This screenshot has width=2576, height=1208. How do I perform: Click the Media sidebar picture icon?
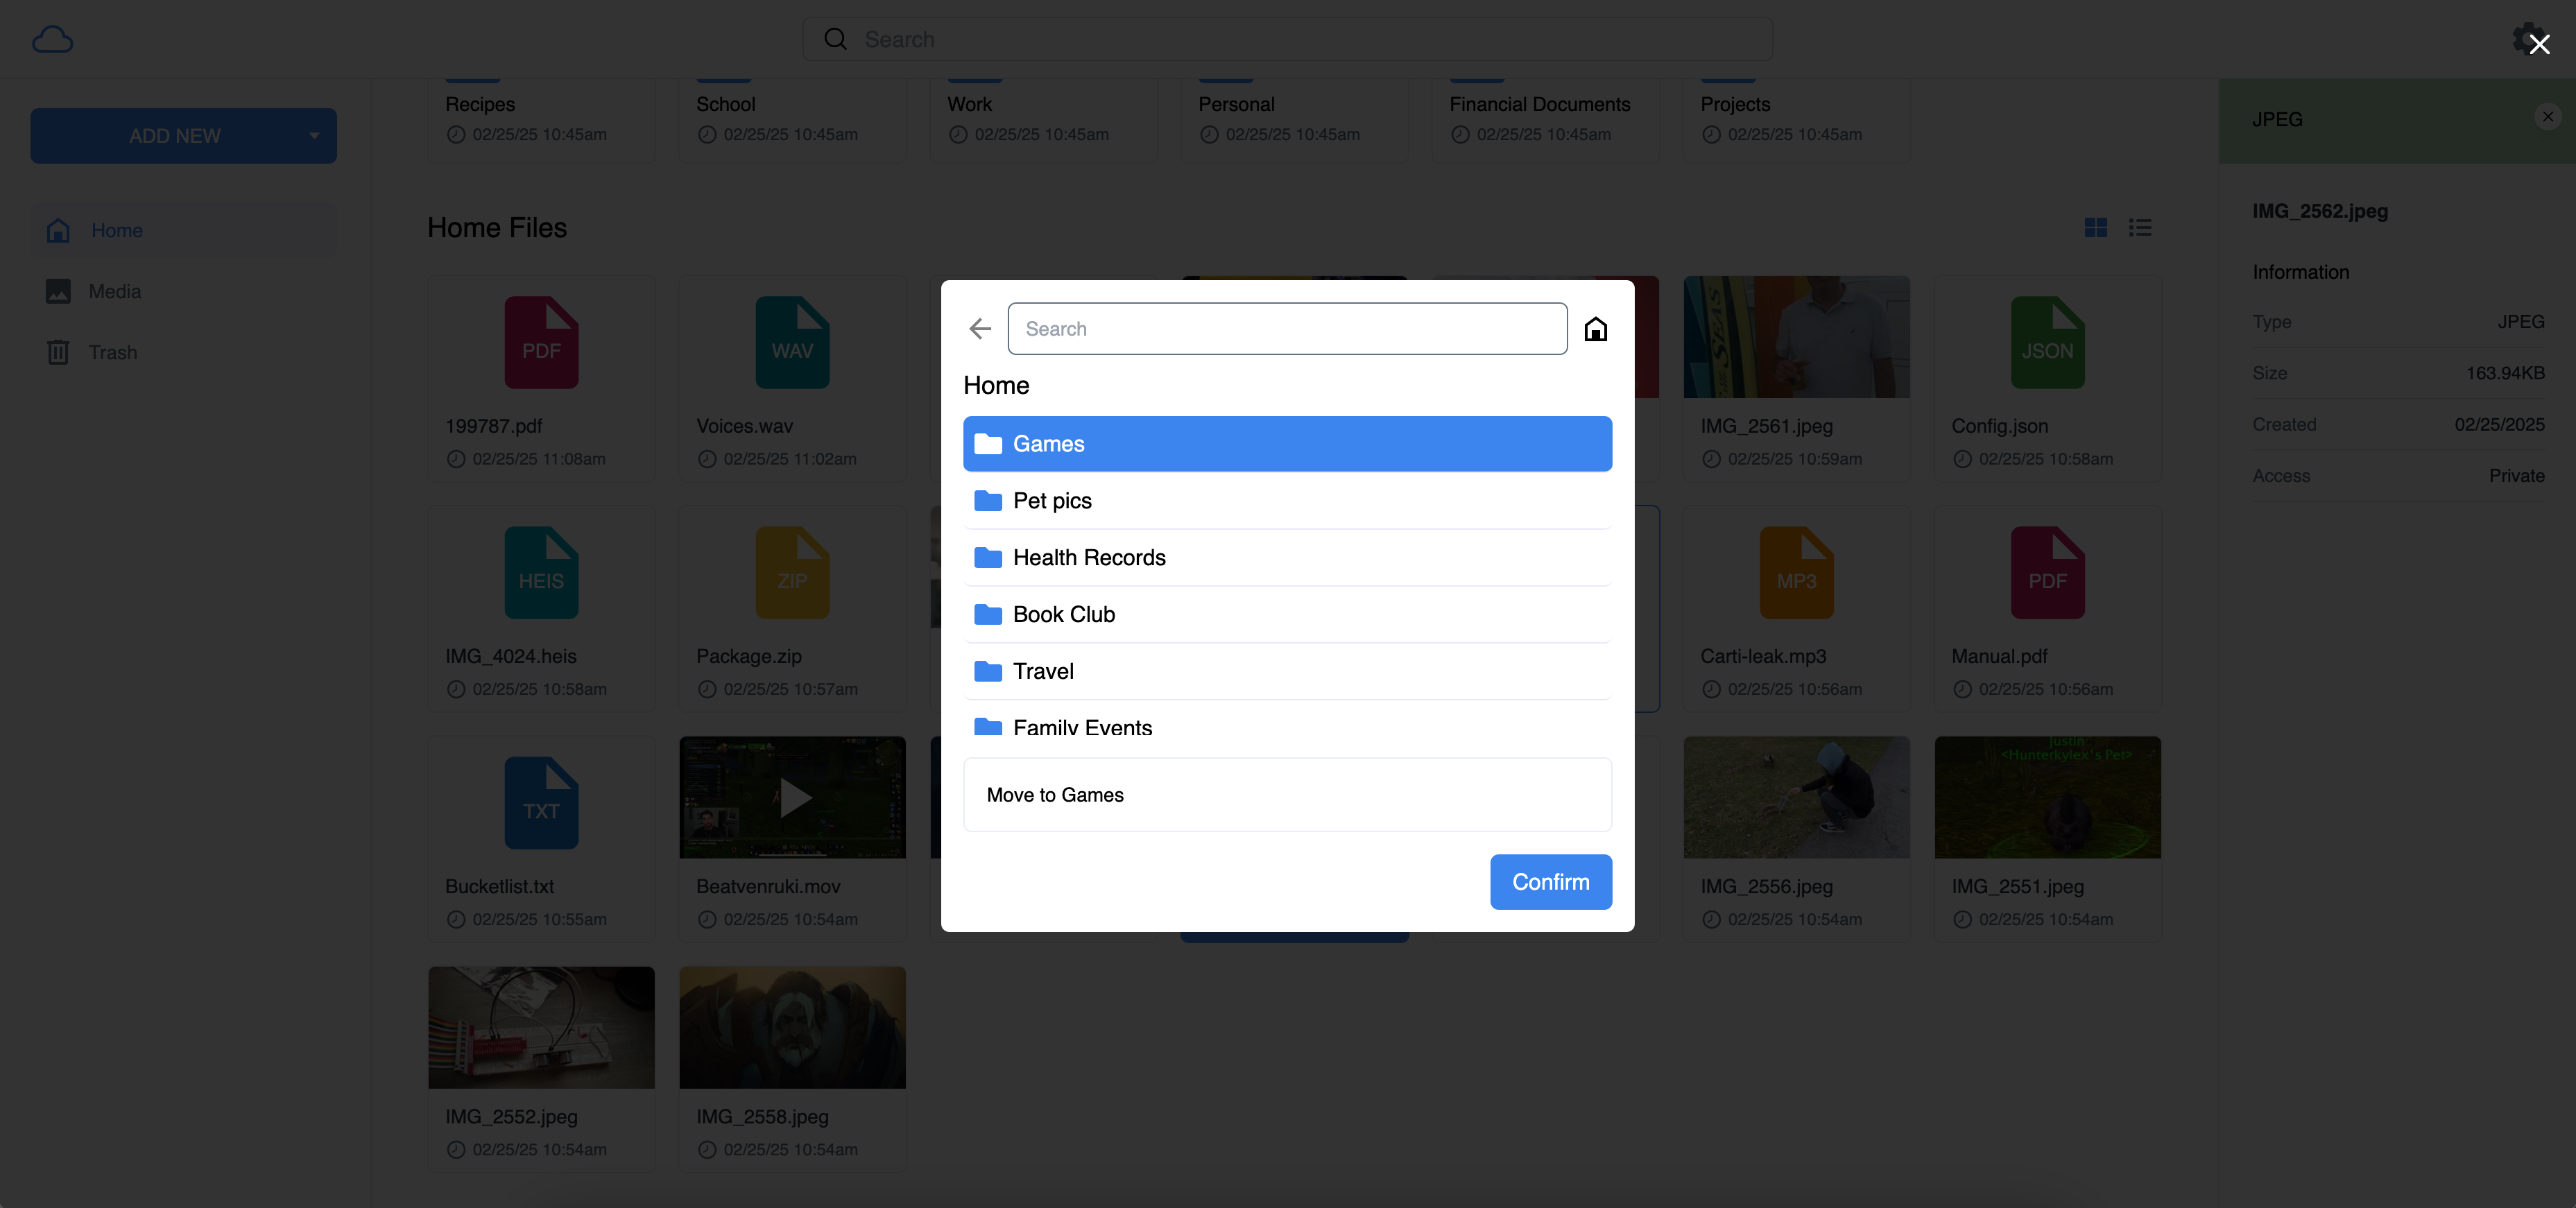click(x=58, y=292)
